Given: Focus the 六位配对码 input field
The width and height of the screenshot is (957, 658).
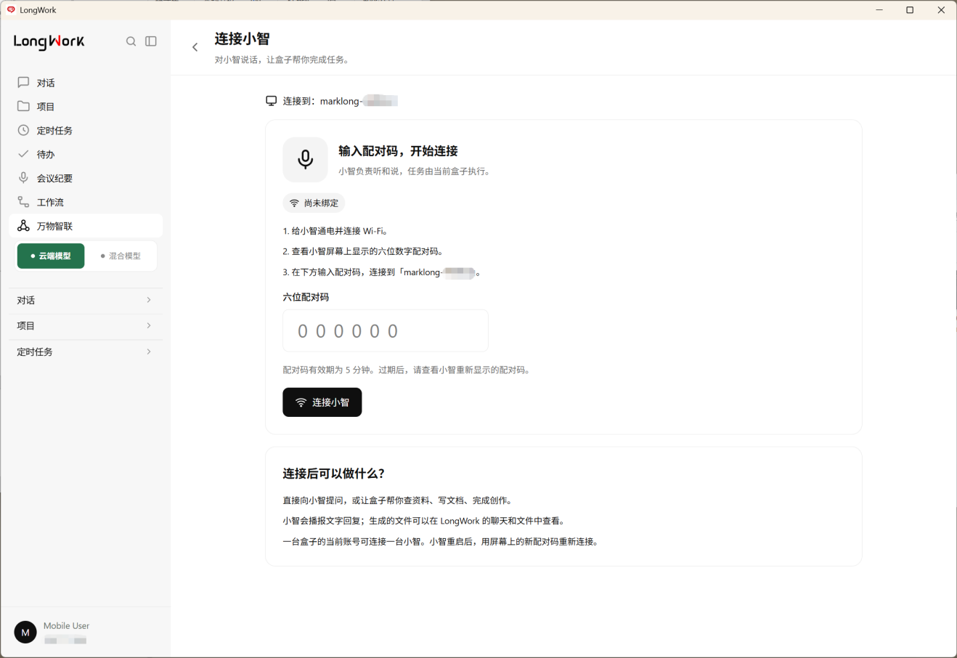Looking at the screenshot, I should tap(386, 331).
